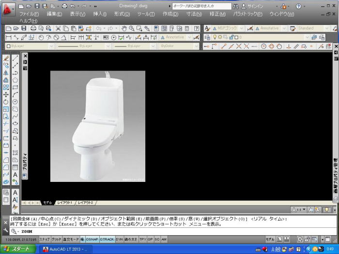This screenshot has height=254, width=339.
Task: Select the Rectangle tool
Action: click(15, 87)
